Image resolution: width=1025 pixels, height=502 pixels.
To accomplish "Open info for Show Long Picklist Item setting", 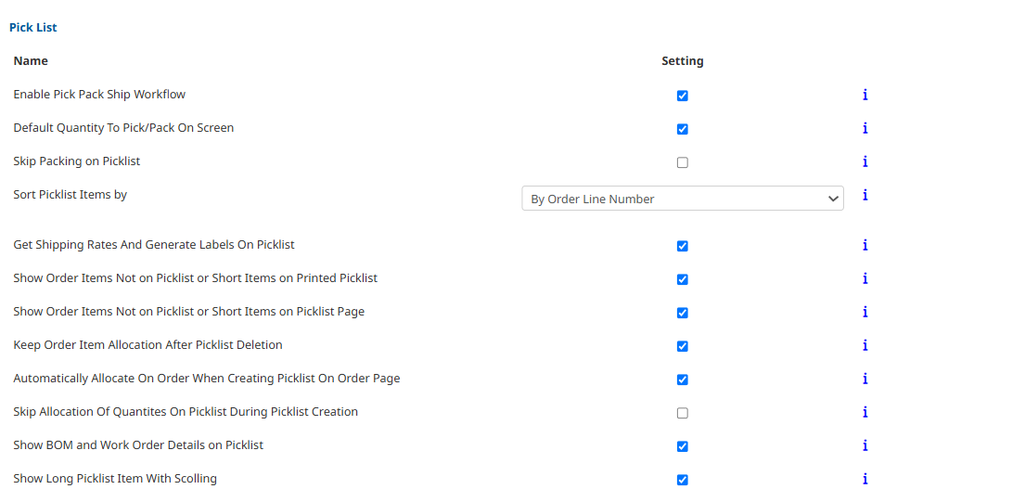I will (x=865, y=479).
